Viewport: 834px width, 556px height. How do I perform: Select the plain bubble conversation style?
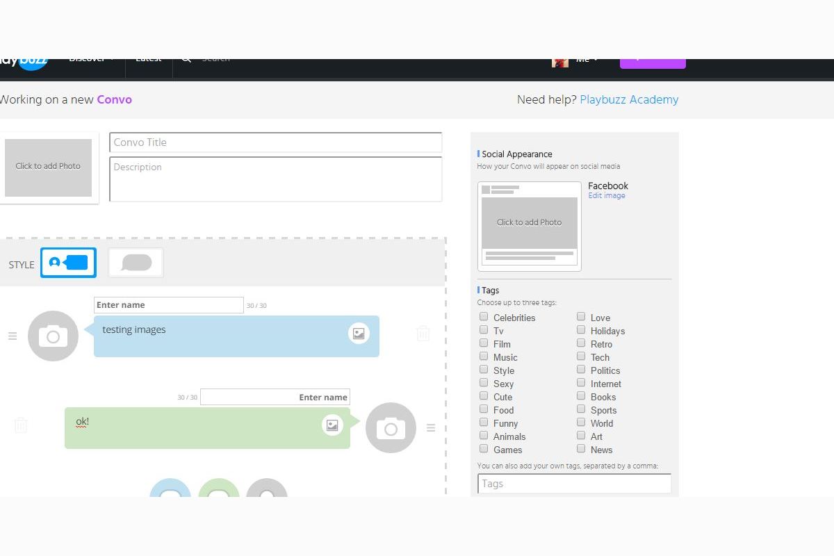pyautogui.click(x=136, y=262)
